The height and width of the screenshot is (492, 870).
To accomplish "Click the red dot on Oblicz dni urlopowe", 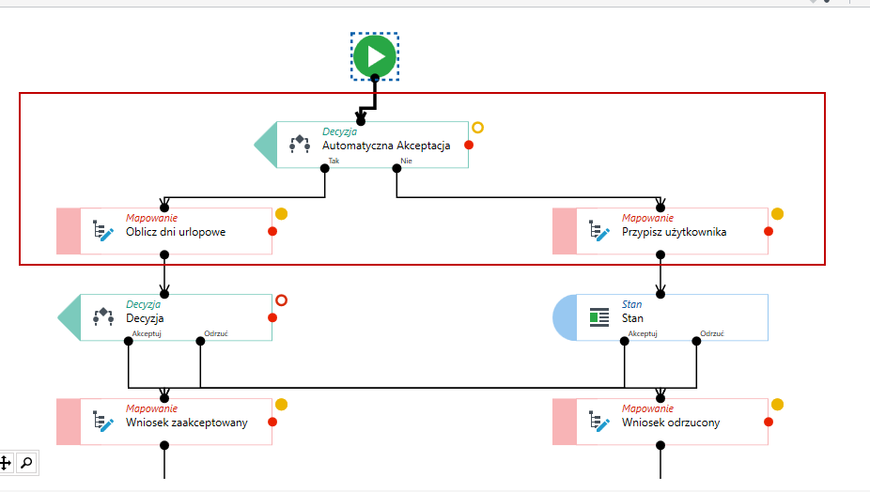I will click(x=272, y=231).
